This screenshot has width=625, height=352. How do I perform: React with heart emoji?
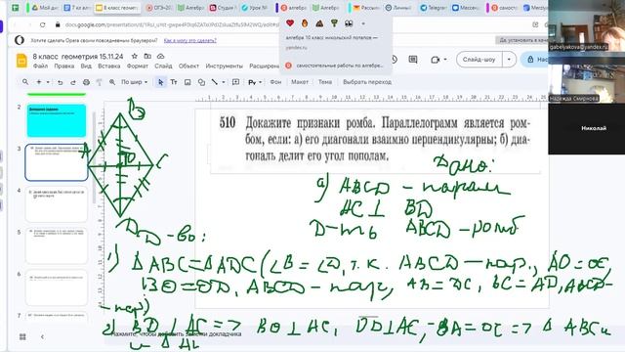pyautogui.click(x=290, y=23)
